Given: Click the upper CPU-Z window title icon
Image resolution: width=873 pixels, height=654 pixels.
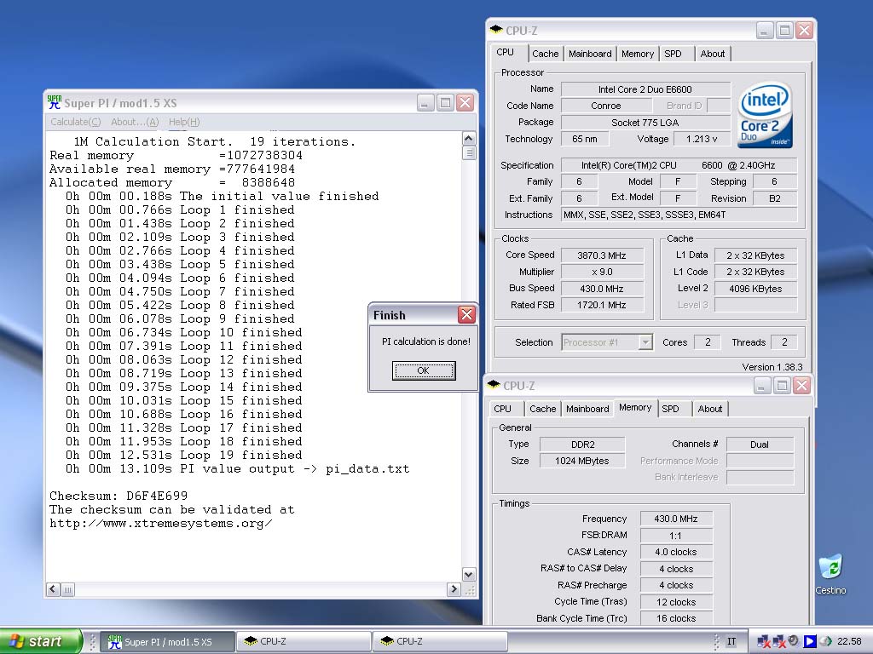Looking at the screenshot, I should point(496,30).
